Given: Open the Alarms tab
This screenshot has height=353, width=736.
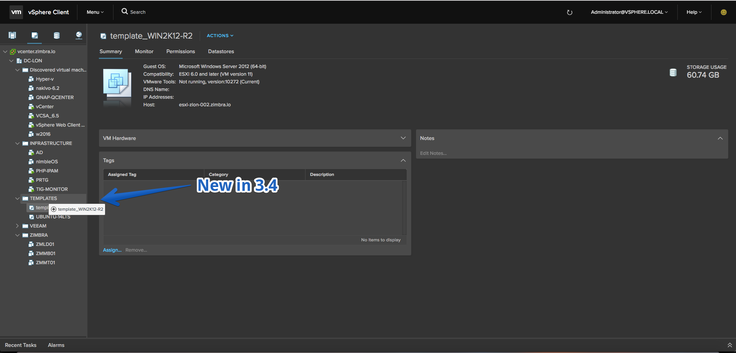Looking at the screenshot, I should [x=56, y=345].
